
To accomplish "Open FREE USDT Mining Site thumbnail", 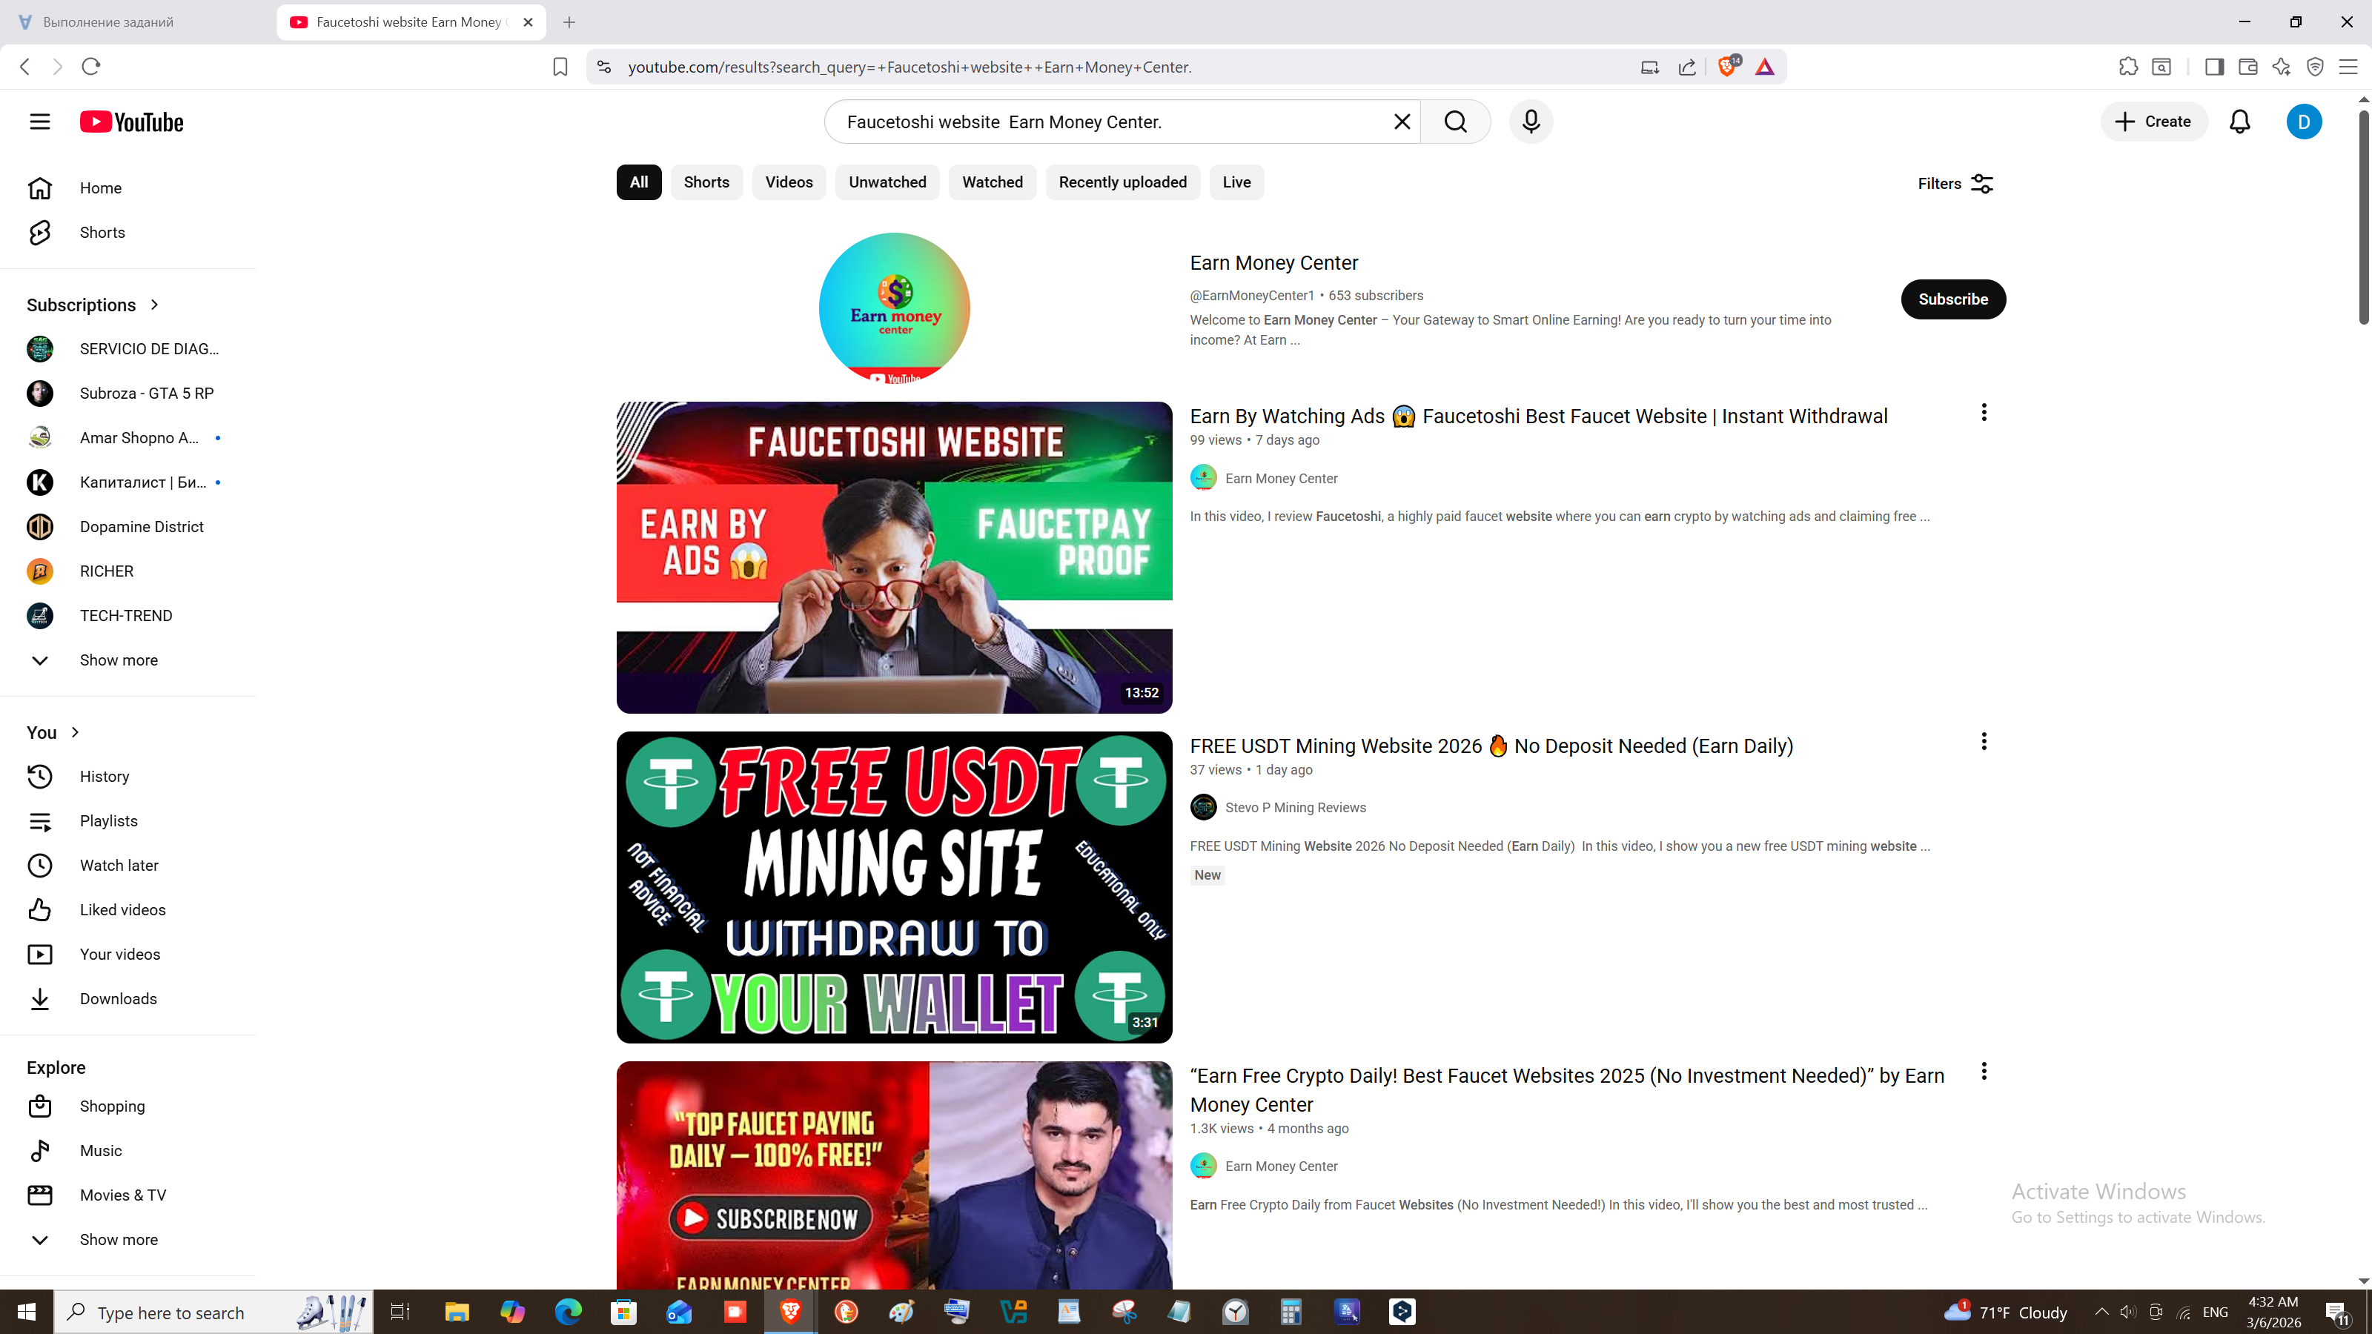I will 893,886.
